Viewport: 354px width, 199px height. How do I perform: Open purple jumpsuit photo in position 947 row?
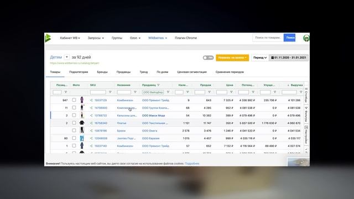click(x=82, y=100)
